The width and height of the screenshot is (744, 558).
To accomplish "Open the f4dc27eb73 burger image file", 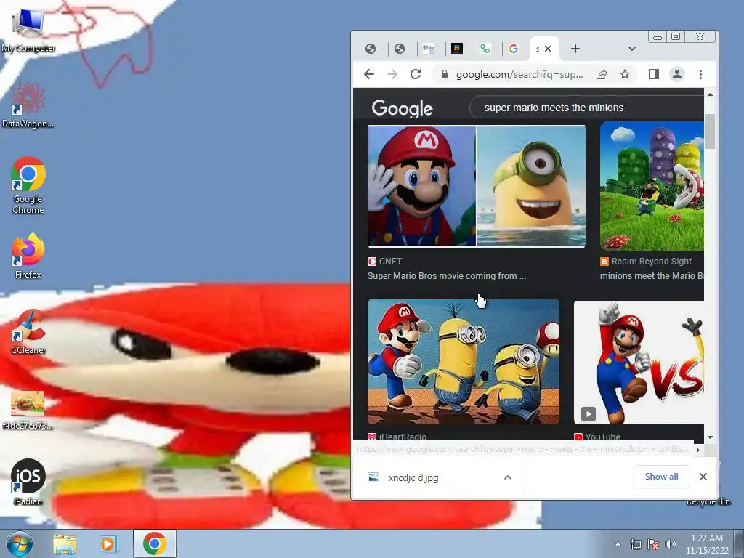I will coord(28,411).
